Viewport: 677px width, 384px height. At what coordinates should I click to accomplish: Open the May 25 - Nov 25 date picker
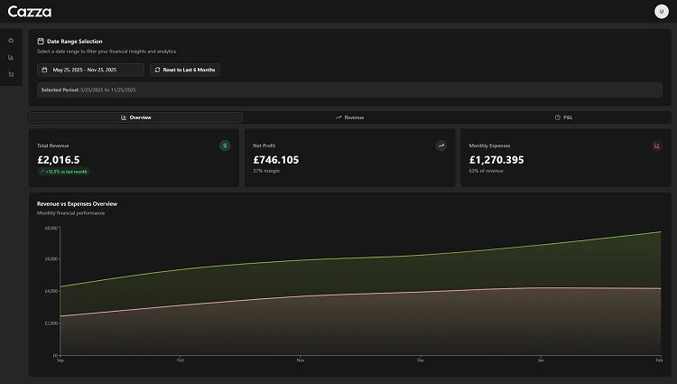pyautogui.click(x=90, y=70)
